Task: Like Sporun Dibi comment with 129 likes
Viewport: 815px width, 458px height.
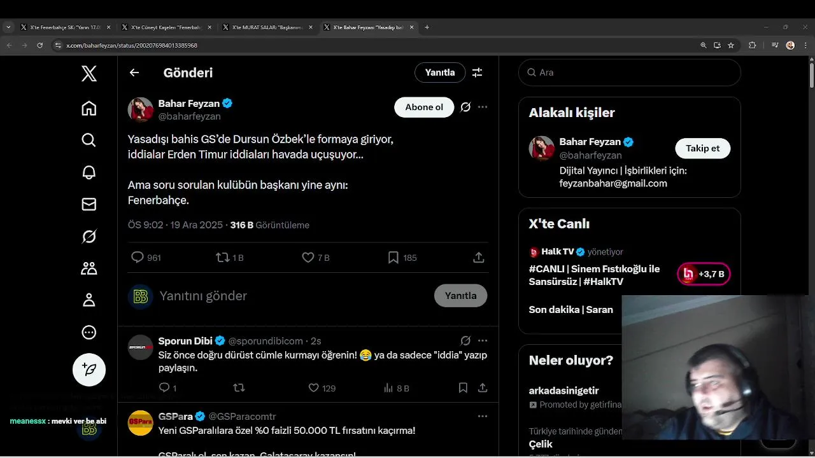Action: coord(322,387)
